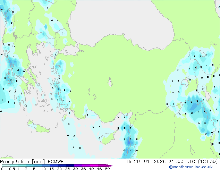The height and width of the screenshot is (170, 220).
Task: Click legend scale value '0.5'
Action: tap(12, 169)
